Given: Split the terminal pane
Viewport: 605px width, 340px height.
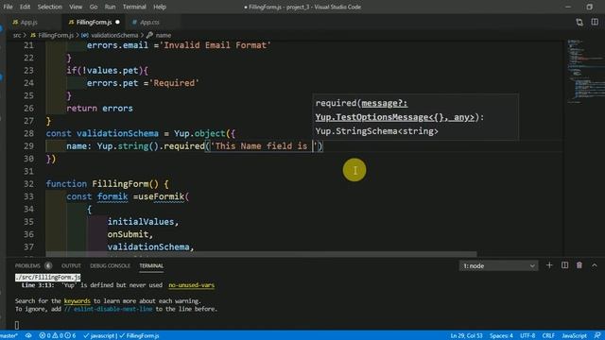Looking at the screenshot, I should click(564, 265).
